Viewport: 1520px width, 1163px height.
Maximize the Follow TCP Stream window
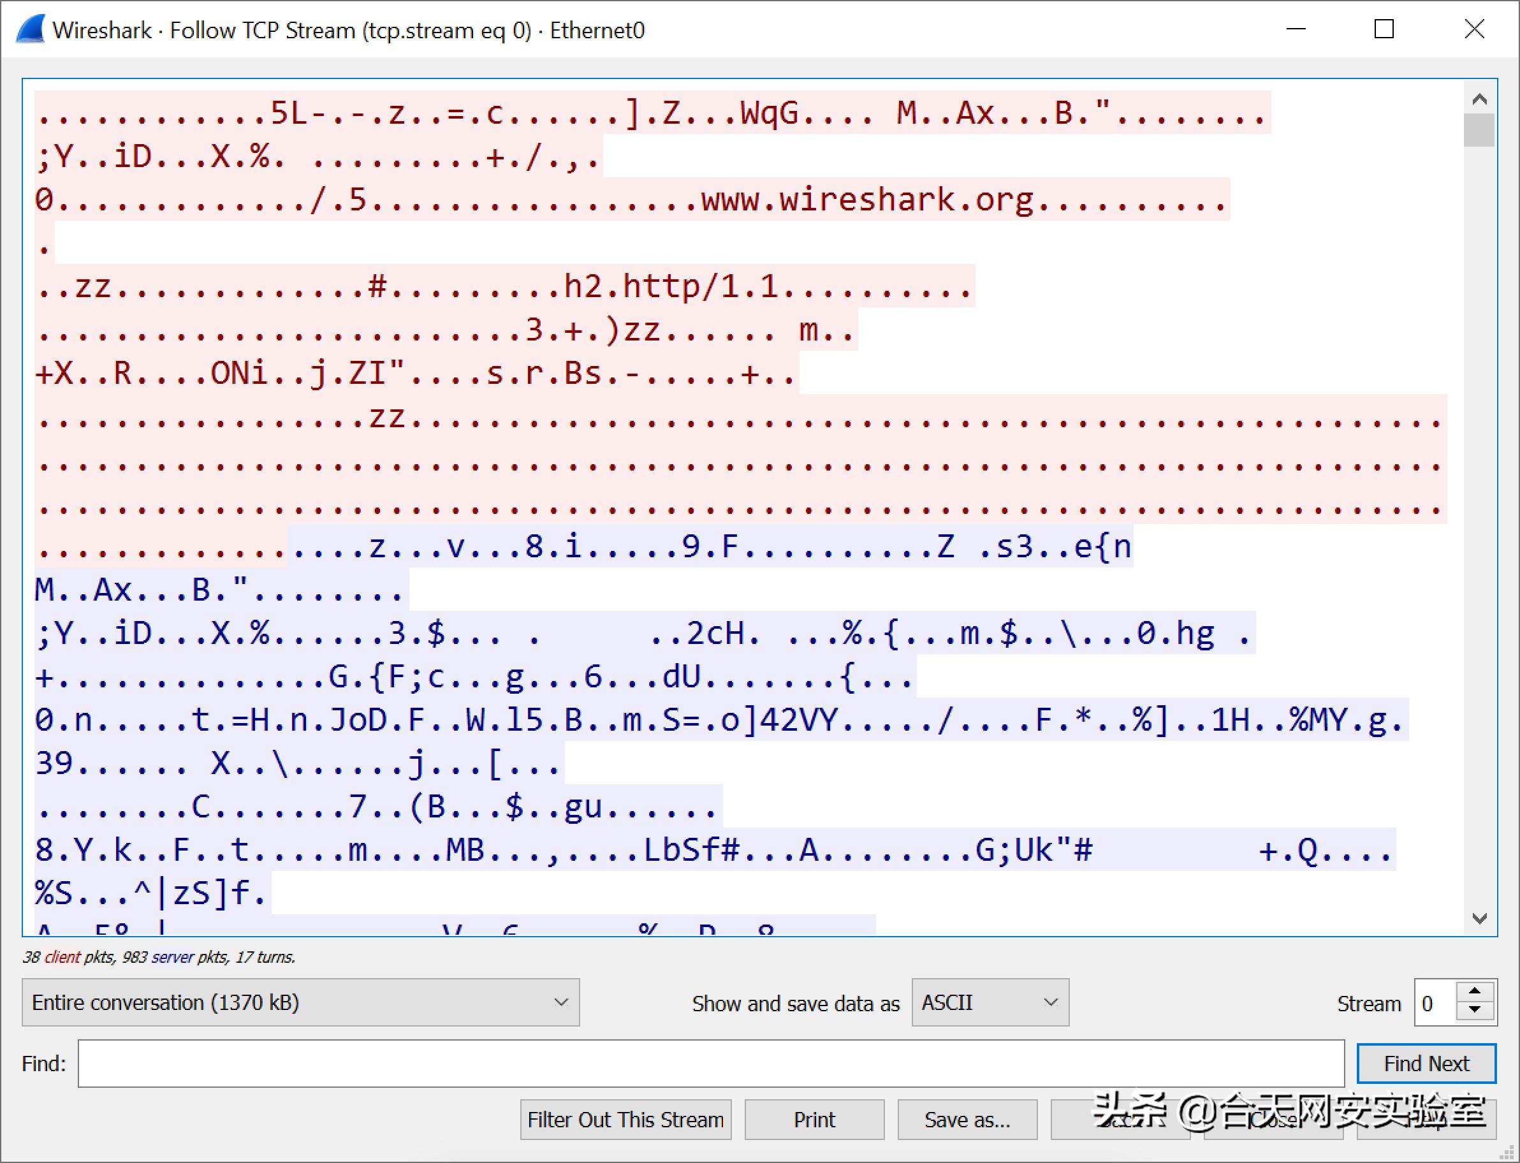1384,29
